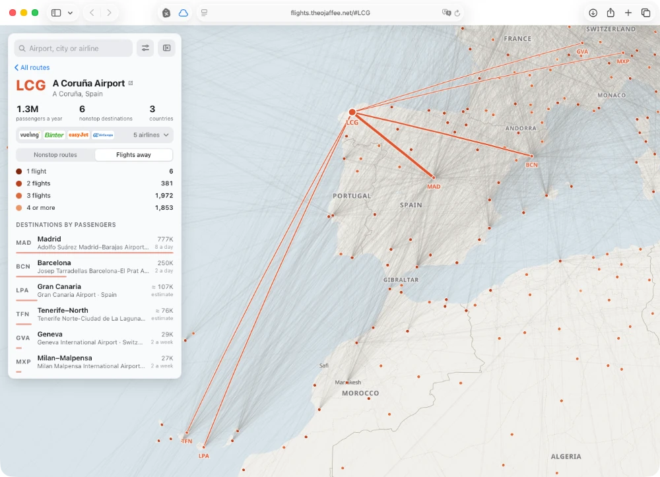Click the ALGERIA label on the map
Image resolution: width=660 pixels, height=477 pixels.
click(566, 457)
